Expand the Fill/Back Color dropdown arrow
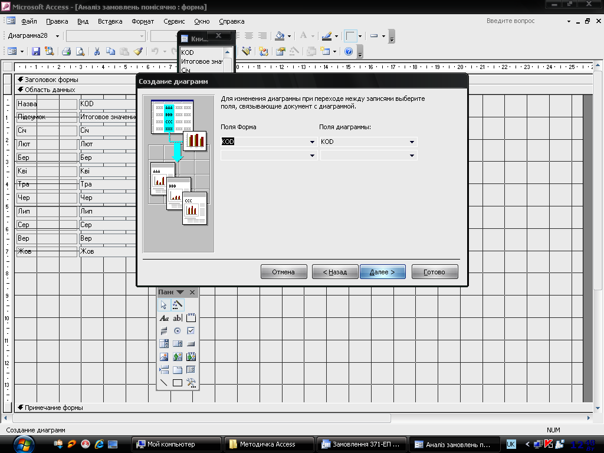This screenshot has height=453, width=604. pyautogui.click(x=289, y=36)
